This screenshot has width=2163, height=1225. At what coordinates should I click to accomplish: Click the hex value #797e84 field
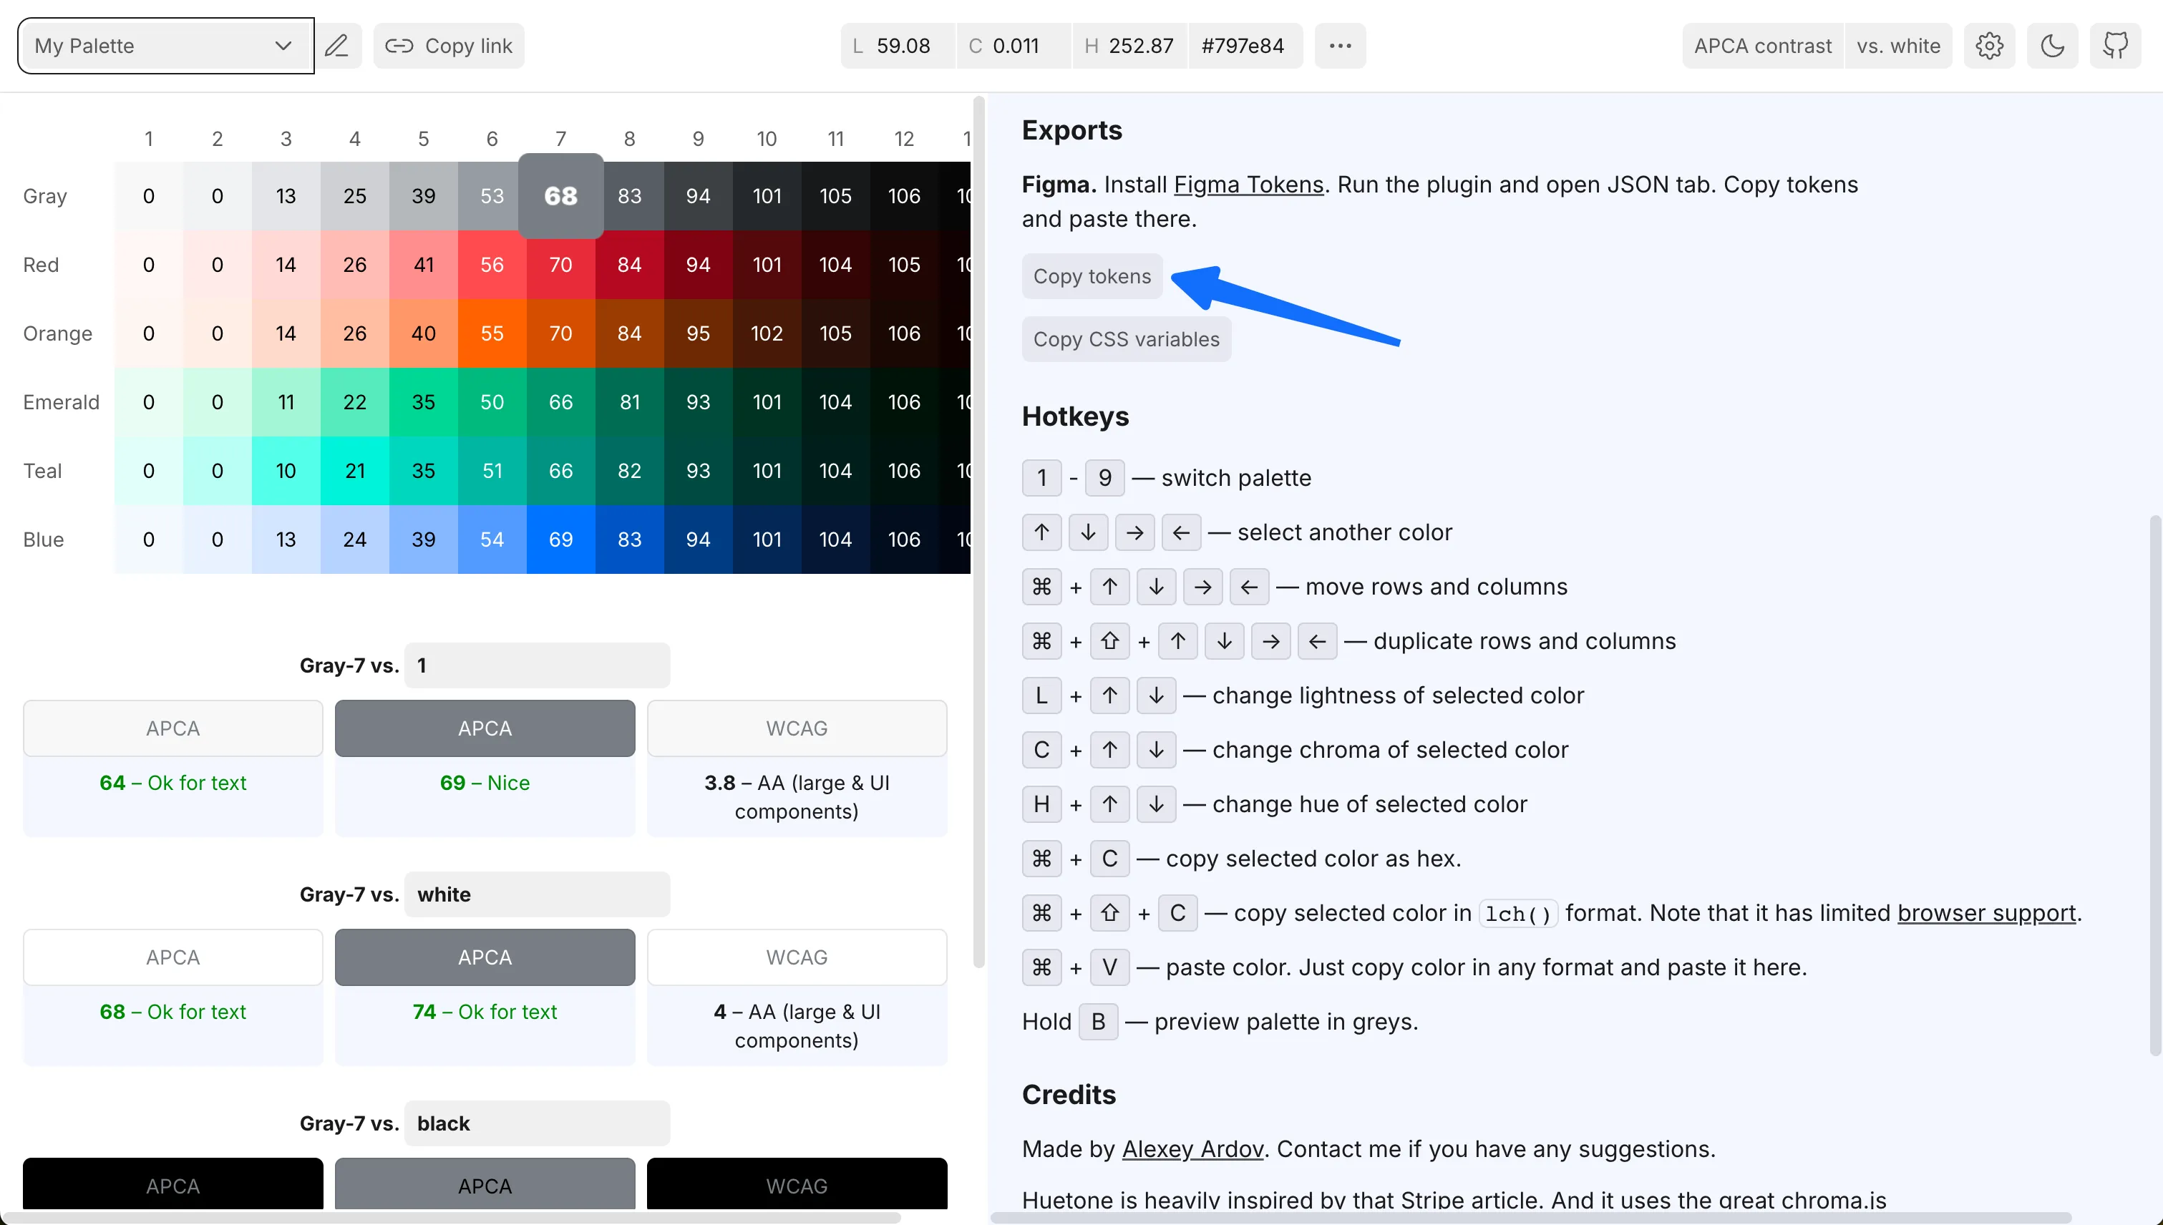pos(1243,45)
